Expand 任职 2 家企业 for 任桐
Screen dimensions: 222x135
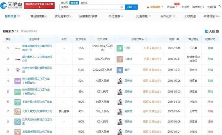153,48
